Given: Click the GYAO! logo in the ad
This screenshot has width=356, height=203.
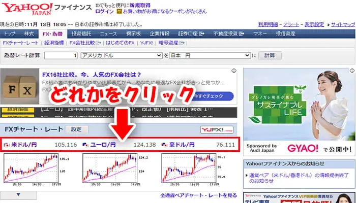Looking at the screenshot, I should [x=303, y=148].
